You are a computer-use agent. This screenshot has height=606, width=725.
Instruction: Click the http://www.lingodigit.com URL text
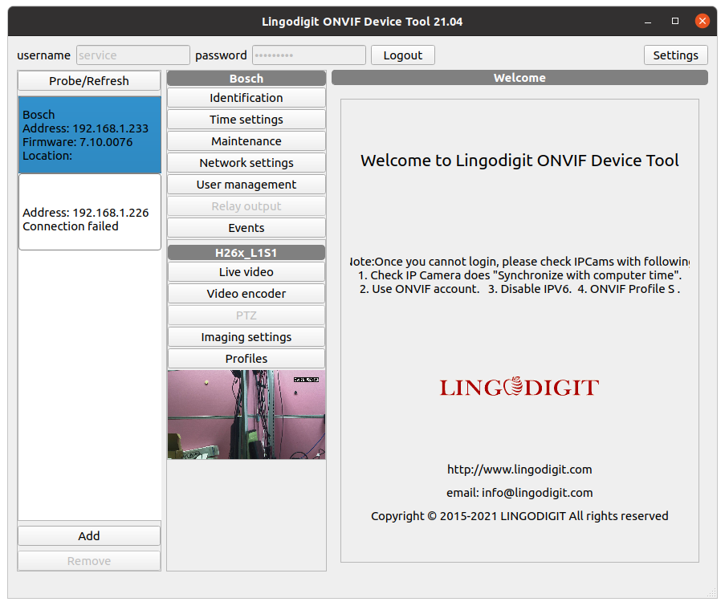[519, 470]
